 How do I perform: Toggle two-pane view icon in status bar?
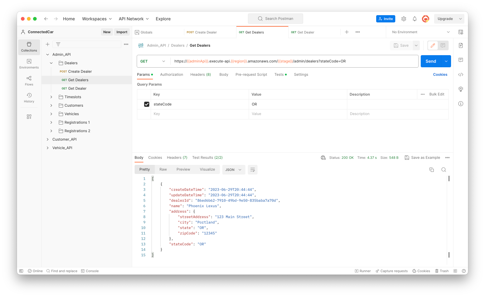click(x=455, y=271)
